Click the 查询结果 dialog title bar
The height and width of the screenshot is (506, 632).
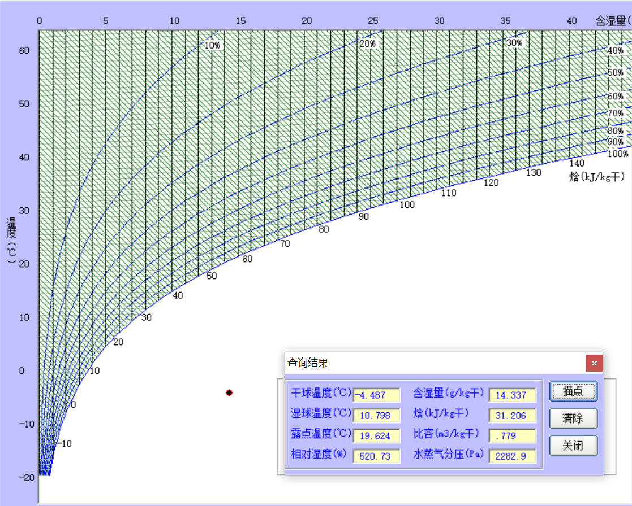[x=396, y=363]
